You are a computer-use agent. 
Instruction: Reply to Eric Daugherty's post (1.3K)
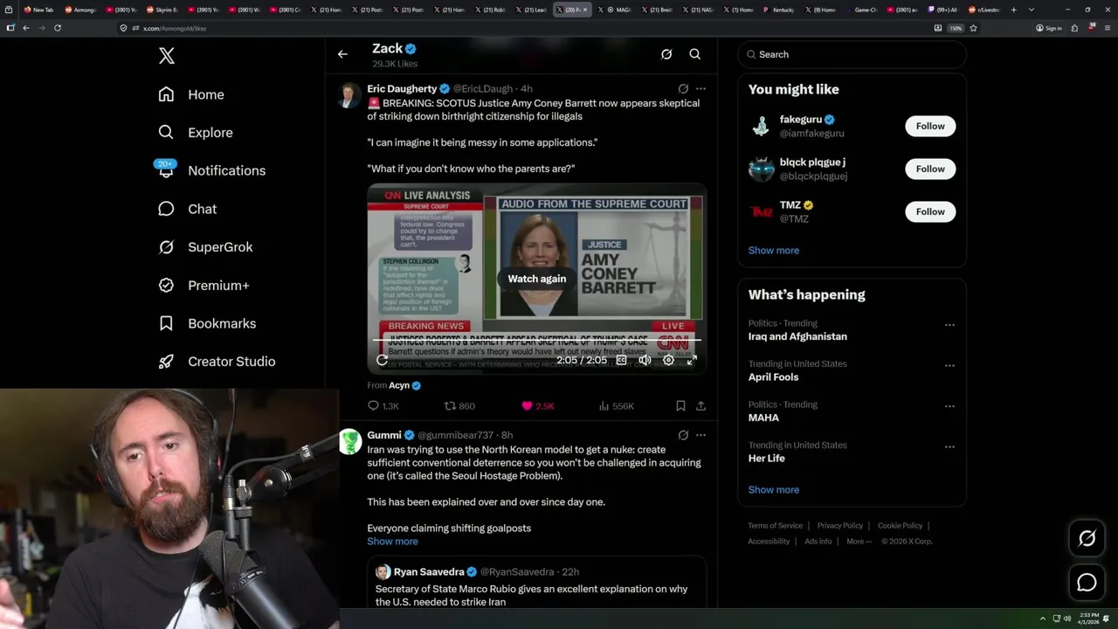383,406
